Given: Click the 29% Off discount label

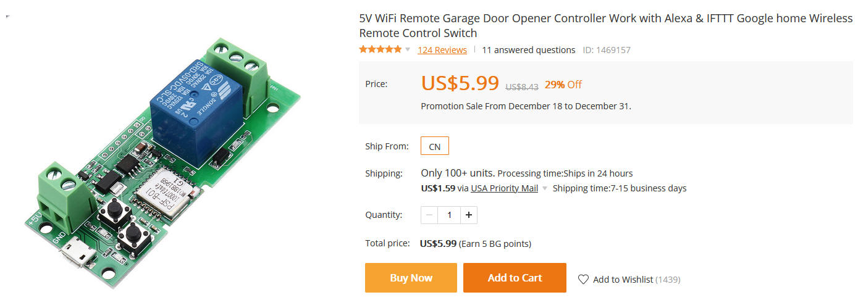Looking at the screenshot, I should coord(563,85).
